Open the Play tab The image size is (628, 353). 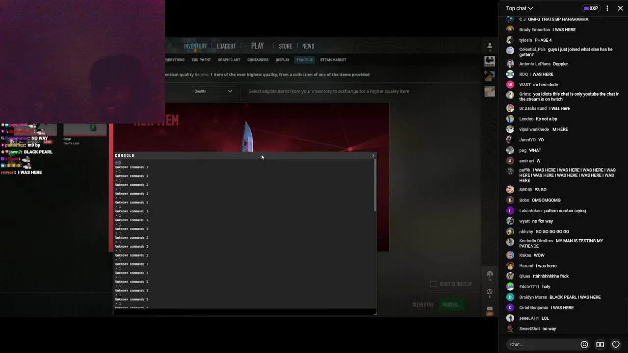(x=258, y=46)
